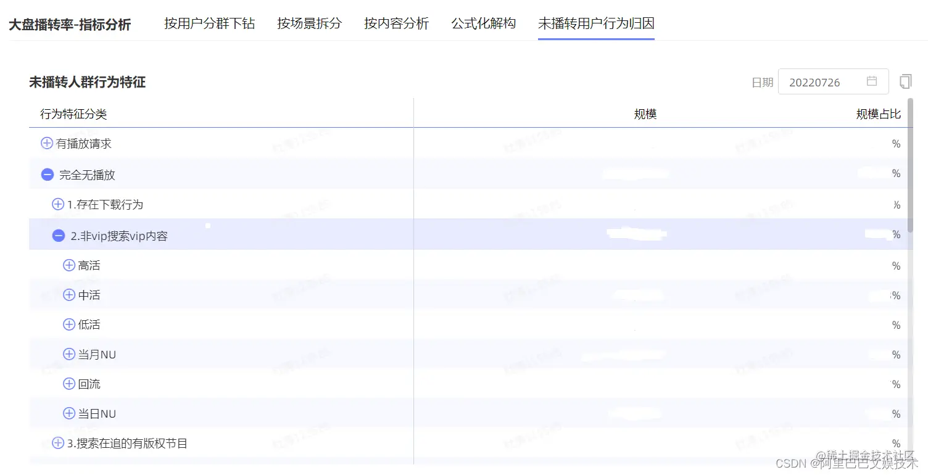Viewport: 928px width, 475px height.
Task: Click the 规模占比 column header
Action: [x=879, y=114]
